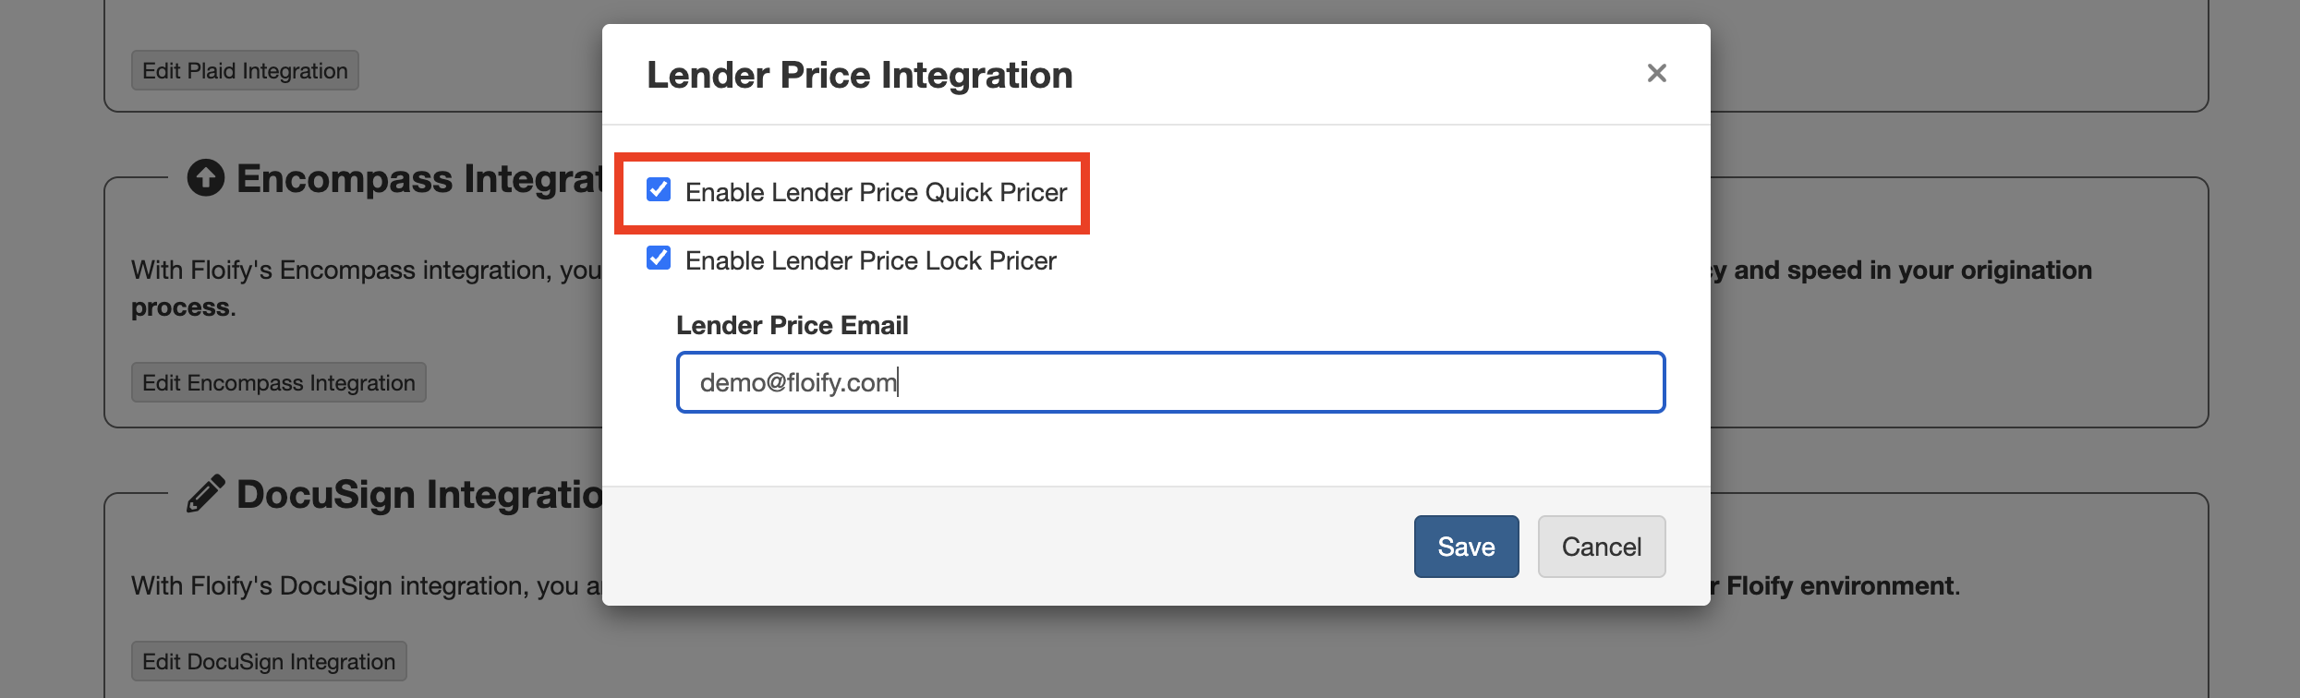Click the Cancel button
The height and width of the screenshot is (698, 2300).
tap(1601, 546)
